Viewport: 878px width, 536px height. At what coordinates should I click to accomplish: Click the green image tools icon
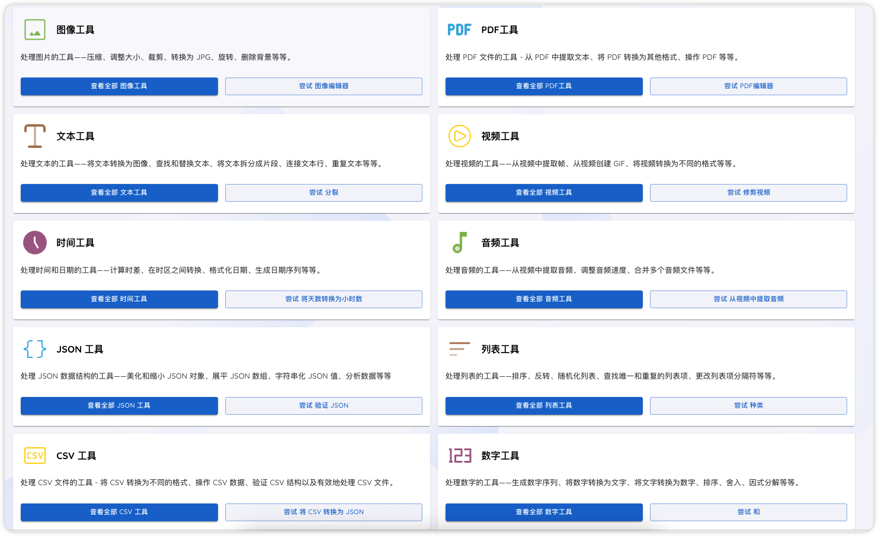(35, 30)
